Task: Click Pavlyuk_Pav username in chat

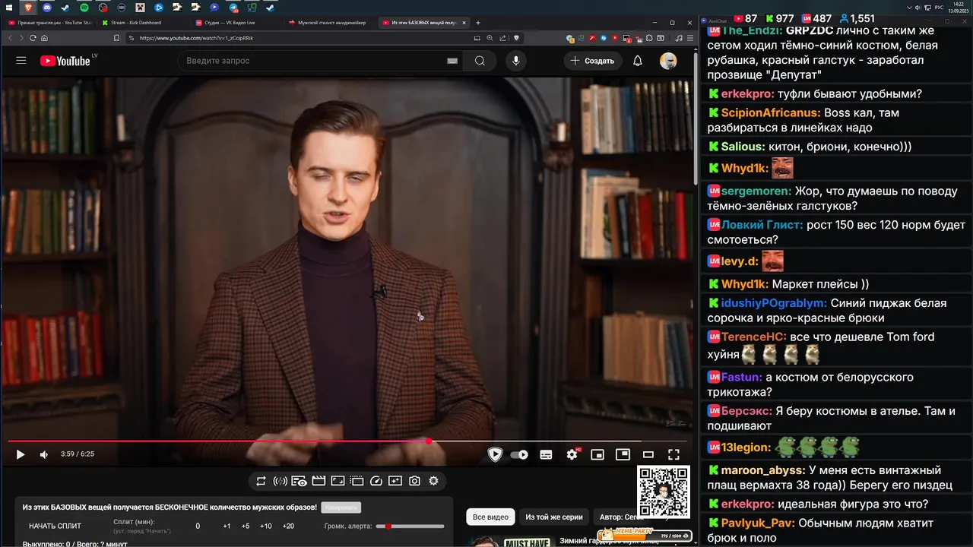Action: coord(758,523)
